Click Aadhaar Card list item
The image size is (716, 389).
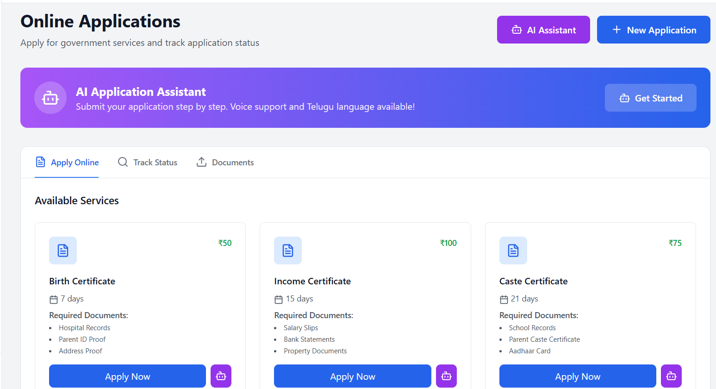[x=530, y=351]
